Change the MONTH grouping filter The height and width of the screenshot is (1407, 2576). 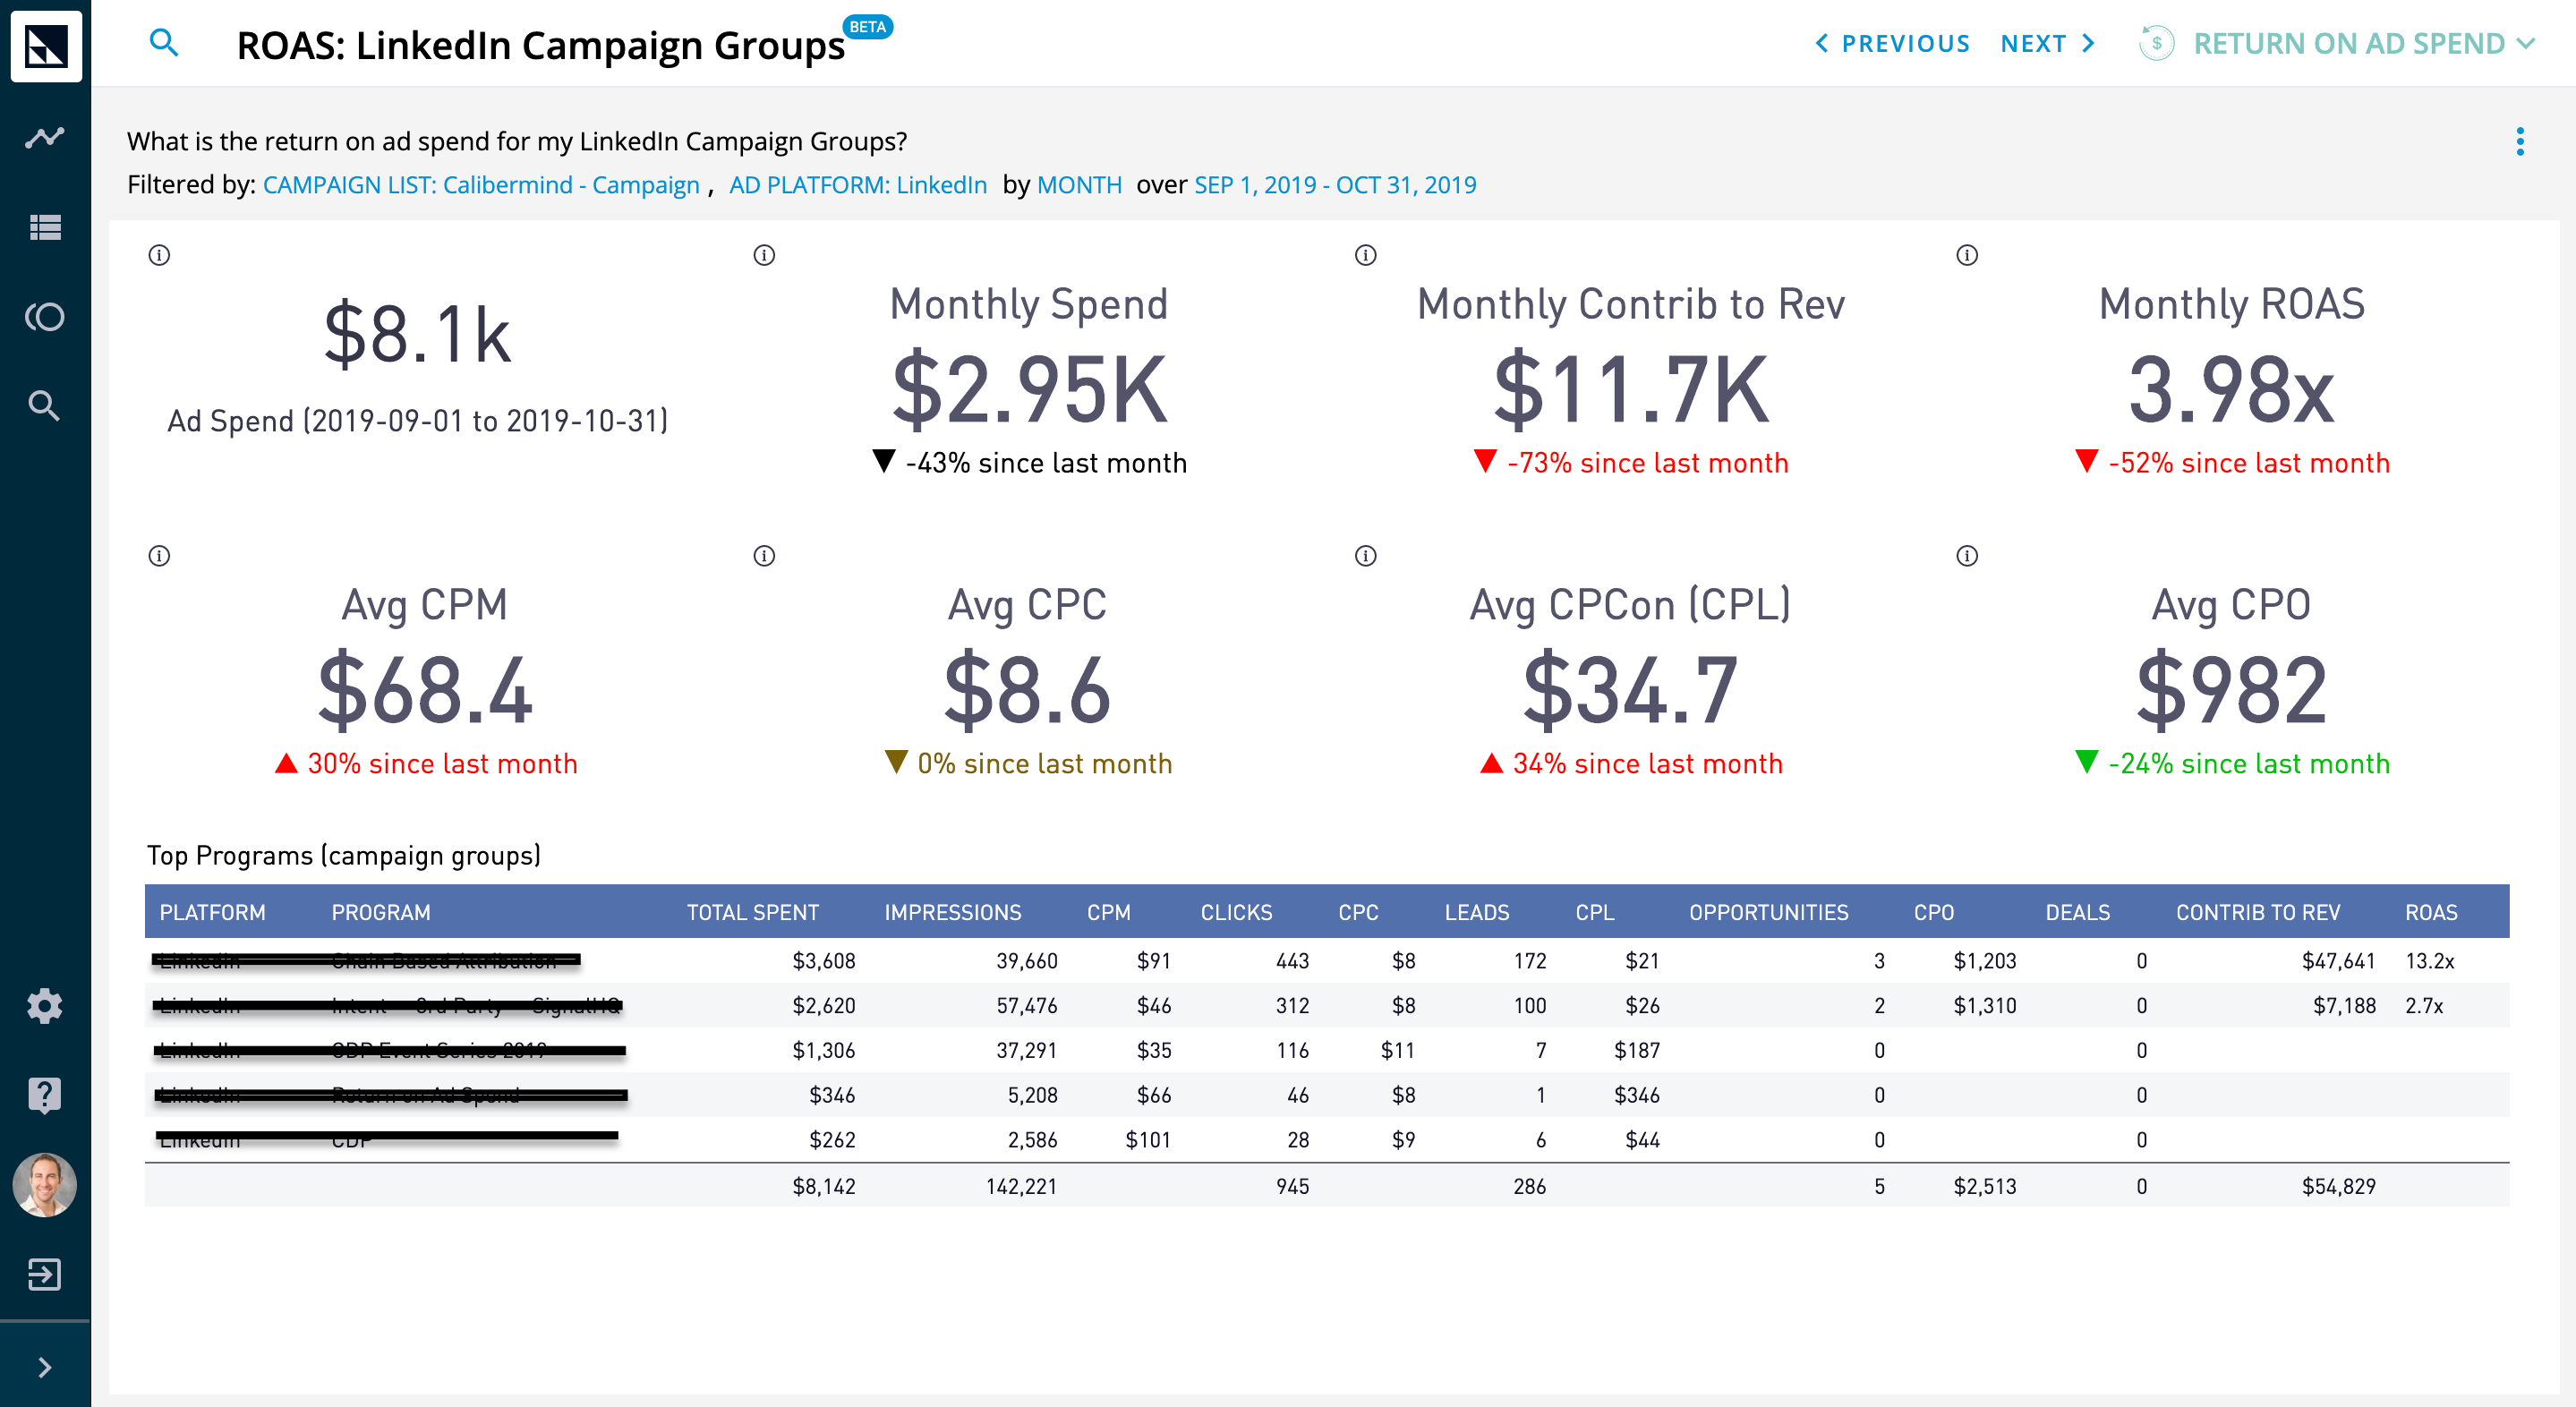(x=1079, y=185)
